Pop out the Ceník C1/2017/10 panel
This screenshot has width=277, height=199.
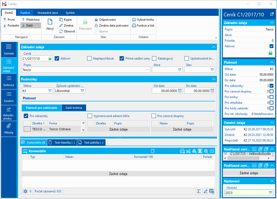pos(272,14)
